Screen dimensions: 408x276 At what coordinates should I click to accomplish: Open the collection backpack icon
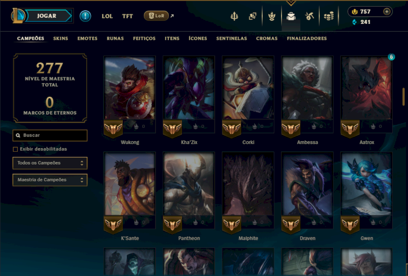291,16
